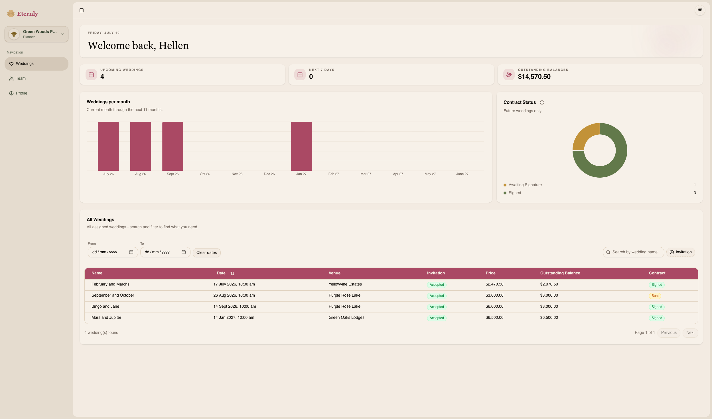The image size is (712, 419).
Task: Expand the Green Woods Planner workspace switcher
Action: coord(36,34)
